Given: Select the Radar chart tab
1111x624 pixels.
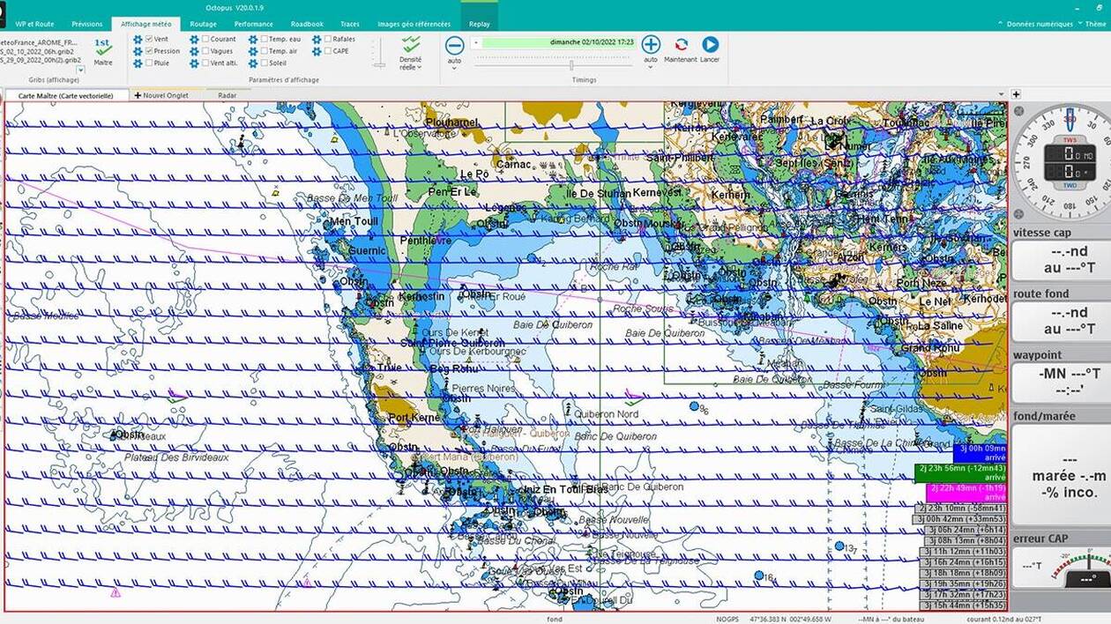Looking at the screenshot, I should (227, 95).
